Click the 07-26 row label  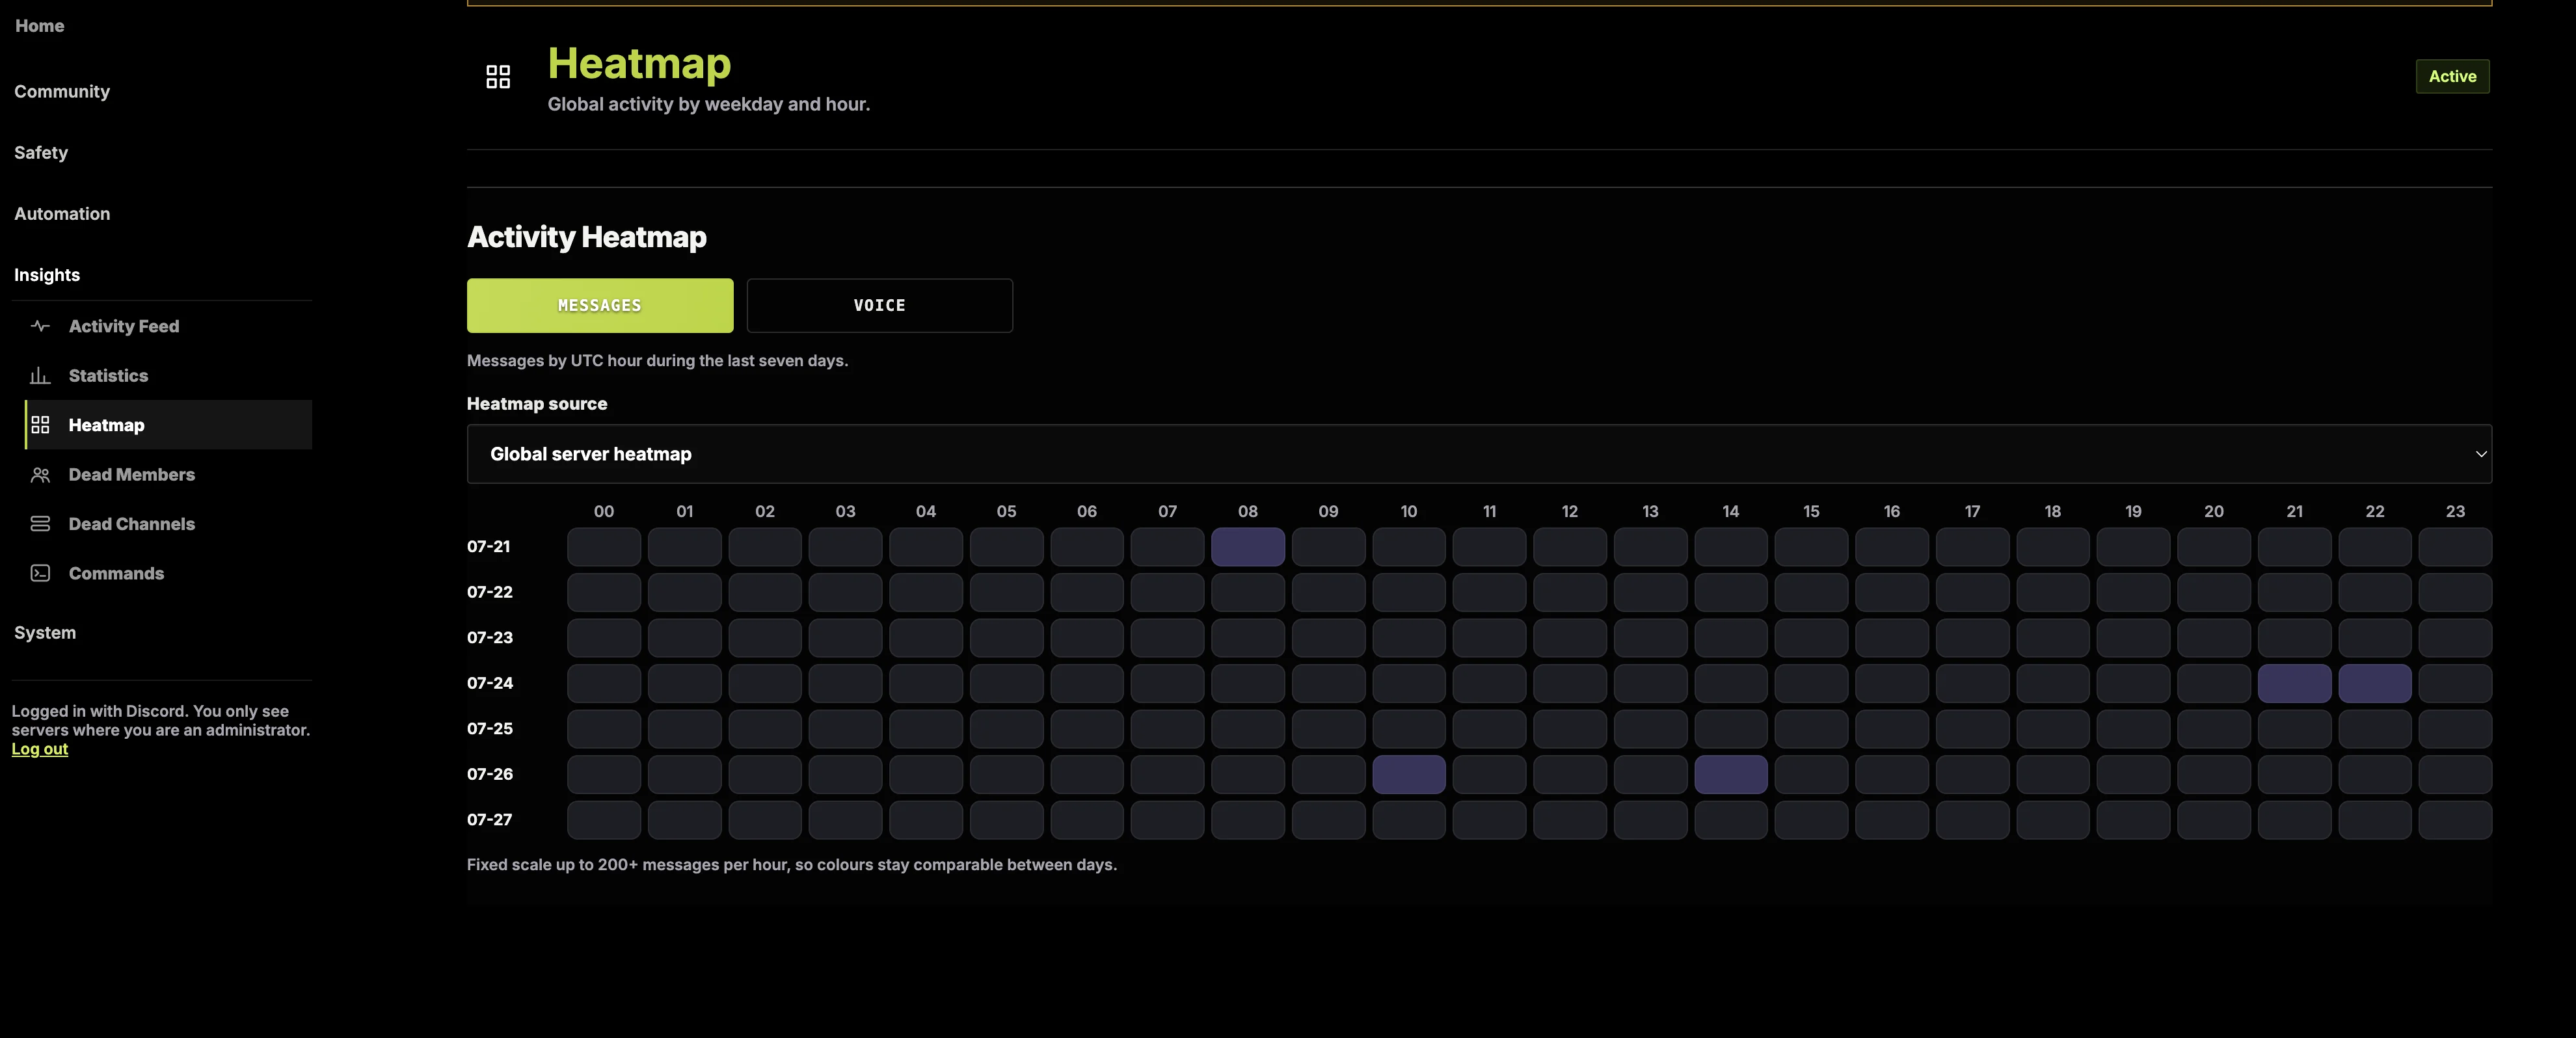pos(490,774)
